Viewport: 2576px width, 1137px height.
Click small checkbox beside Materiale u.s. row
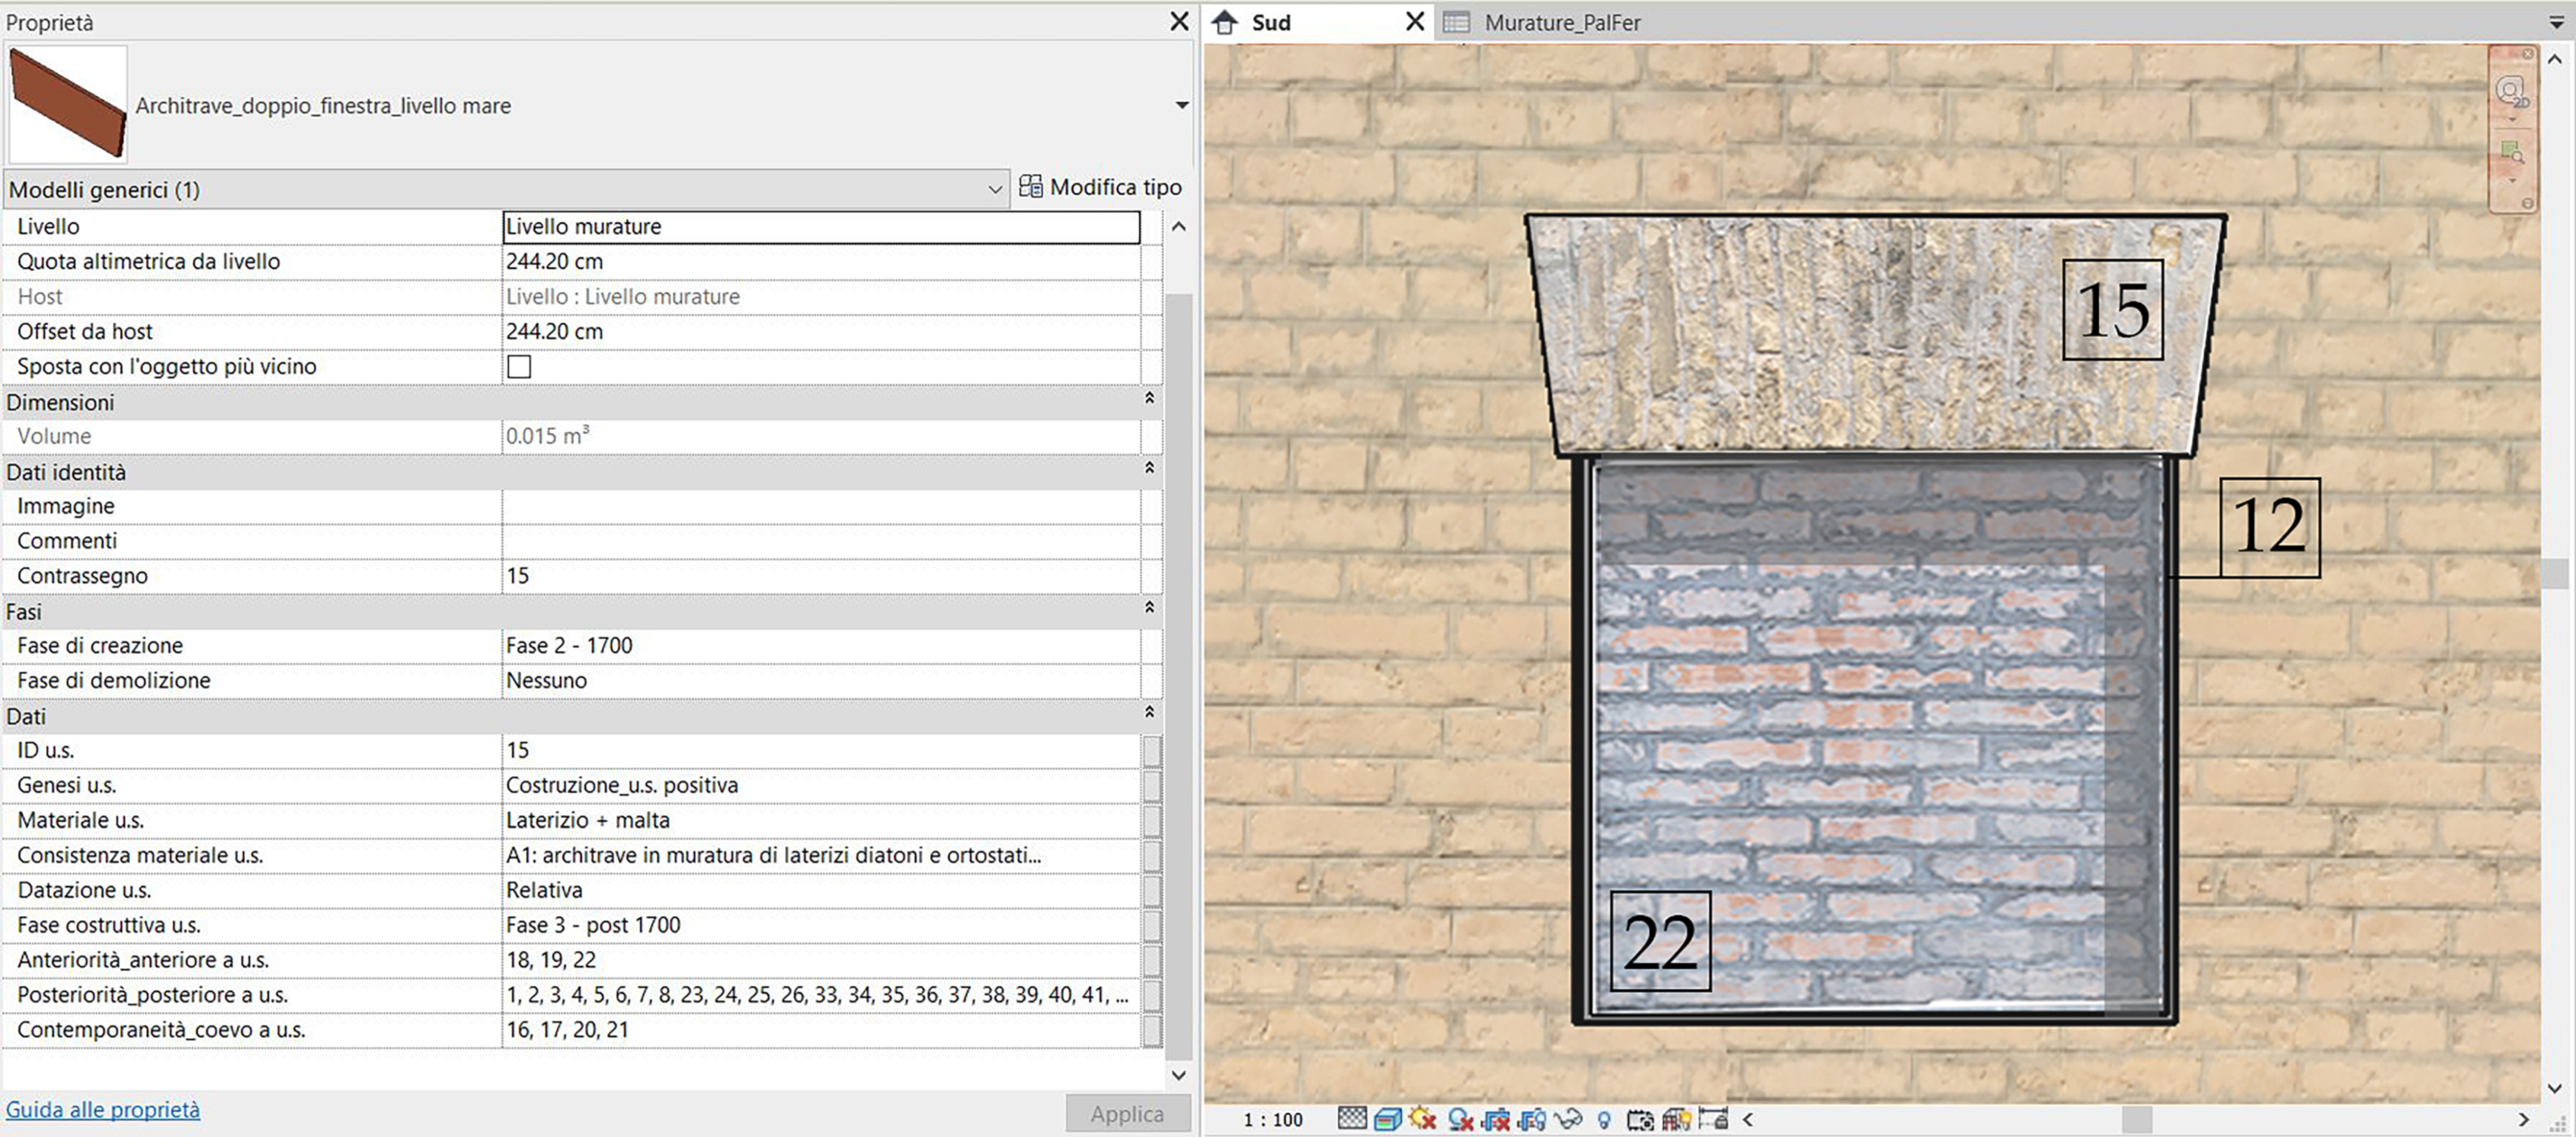[x=1152, y=821]
